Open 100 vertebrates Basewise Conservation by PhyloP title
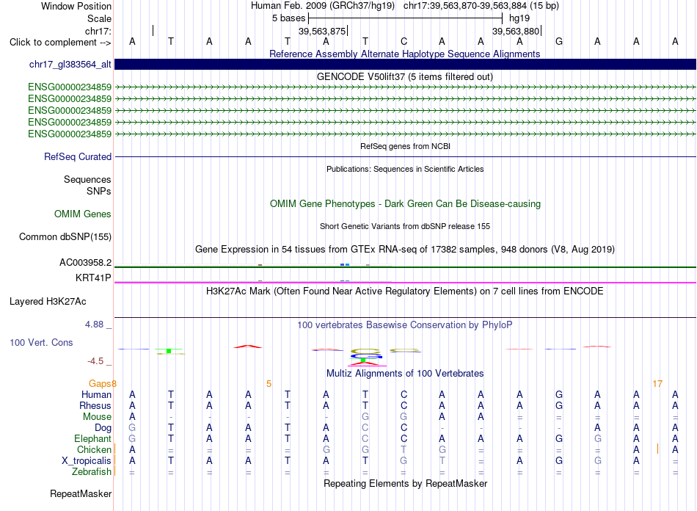 coord(405,325)
